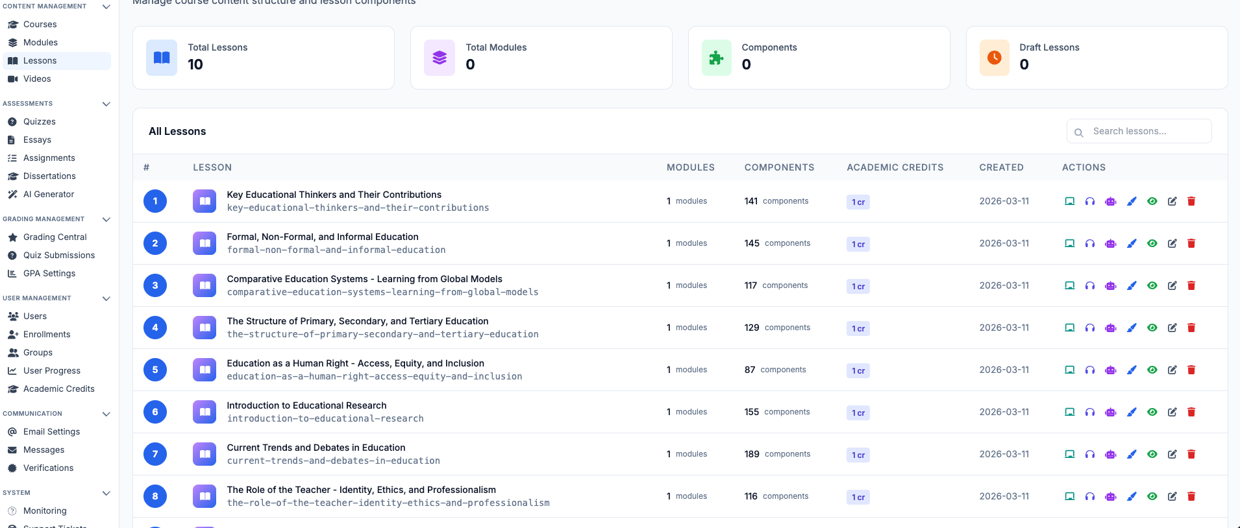
Task: Open the Formal, Non-Formal, and Informal Education lesson title
Action: (x=323, y=237)
